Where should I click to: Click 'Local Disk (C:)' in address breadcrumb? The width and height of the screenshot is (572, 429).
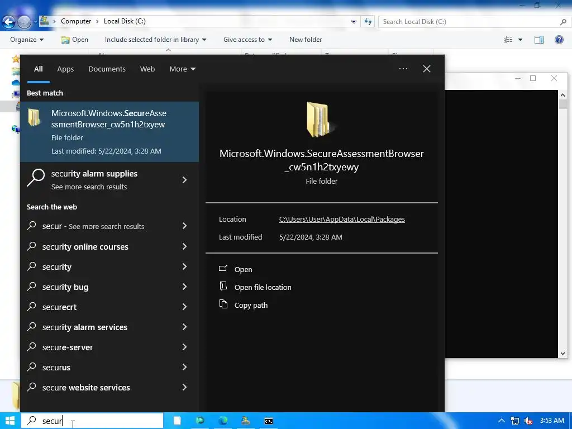125,21
